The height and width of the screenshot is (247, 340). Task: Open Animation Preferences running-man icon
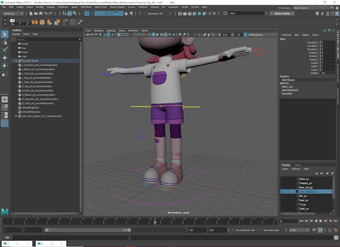coord(335,230)
